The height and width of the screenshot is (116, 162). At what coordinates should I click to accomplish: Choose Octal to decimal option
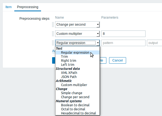click(x=73, y=109)
